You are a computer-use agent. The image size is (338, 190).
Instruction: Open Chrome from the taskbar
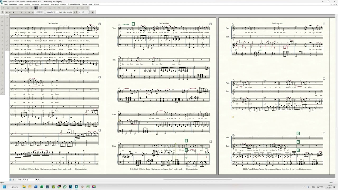point(59,187)
